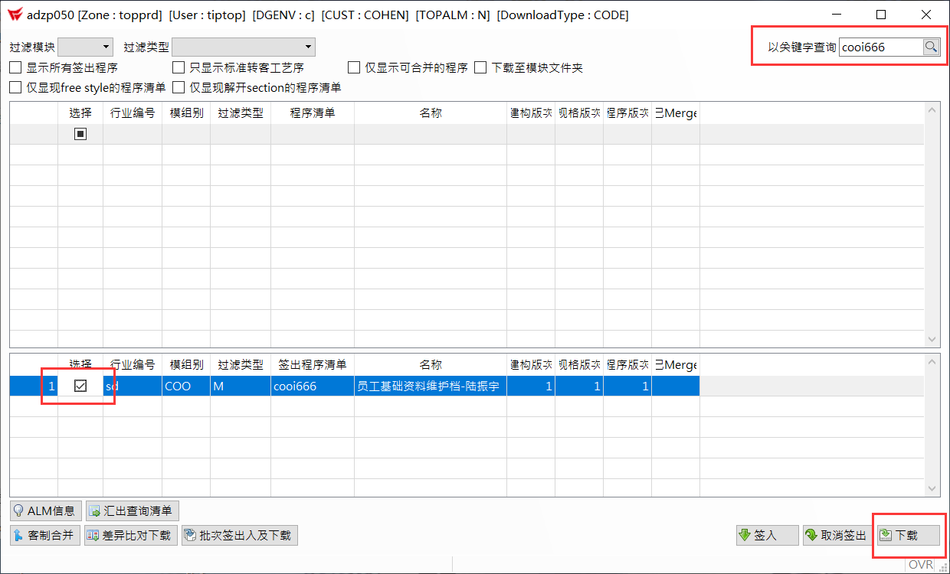Image resolution: width=950 pixels, height=574 pixels.
Task: Click COO module cell in cooi666 row
Action: 186,386
